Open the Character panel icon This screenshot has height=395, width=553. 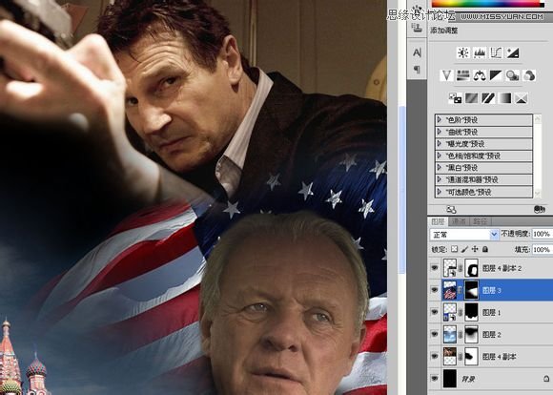[417, 52]
